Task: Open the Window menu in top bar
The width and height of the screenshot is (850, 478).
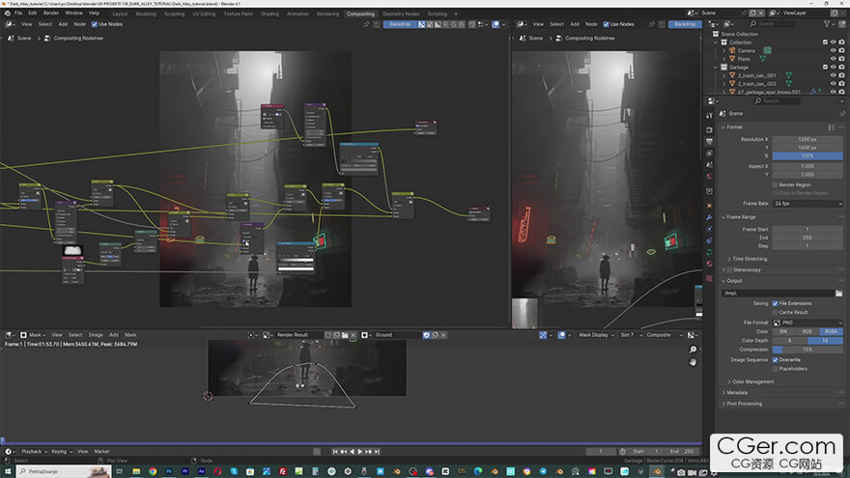Action: click(x=73, y=13)
